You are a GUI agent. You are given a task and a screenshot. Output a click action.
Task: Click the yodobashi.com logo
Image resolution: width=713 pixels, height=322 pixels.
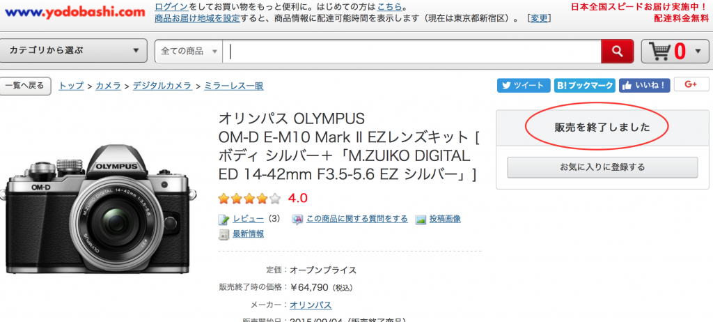[75, 13]
